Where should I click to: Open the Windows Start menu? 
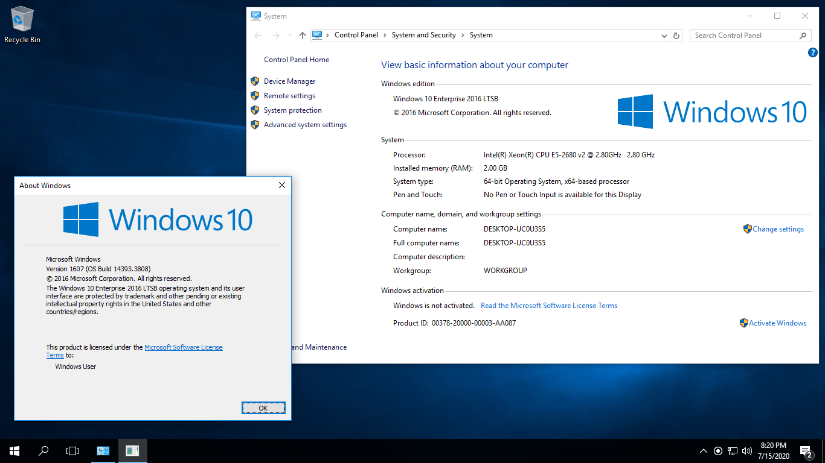point(14,450)
